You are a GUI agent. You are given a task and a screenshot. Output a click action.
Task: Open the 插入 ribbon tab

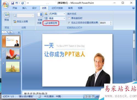24,8
